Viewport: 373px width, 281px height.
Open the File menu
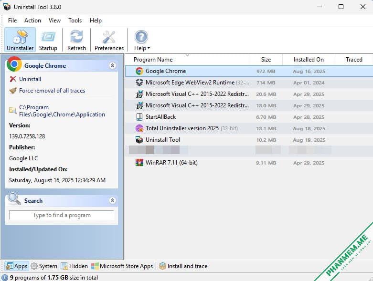coord(12,21)
